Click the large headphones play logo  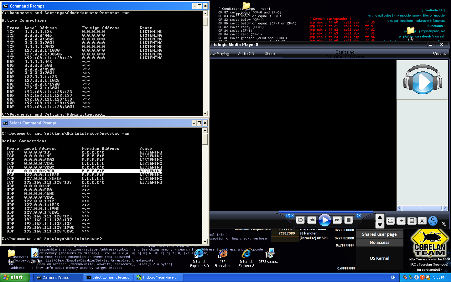coord(422,80)
